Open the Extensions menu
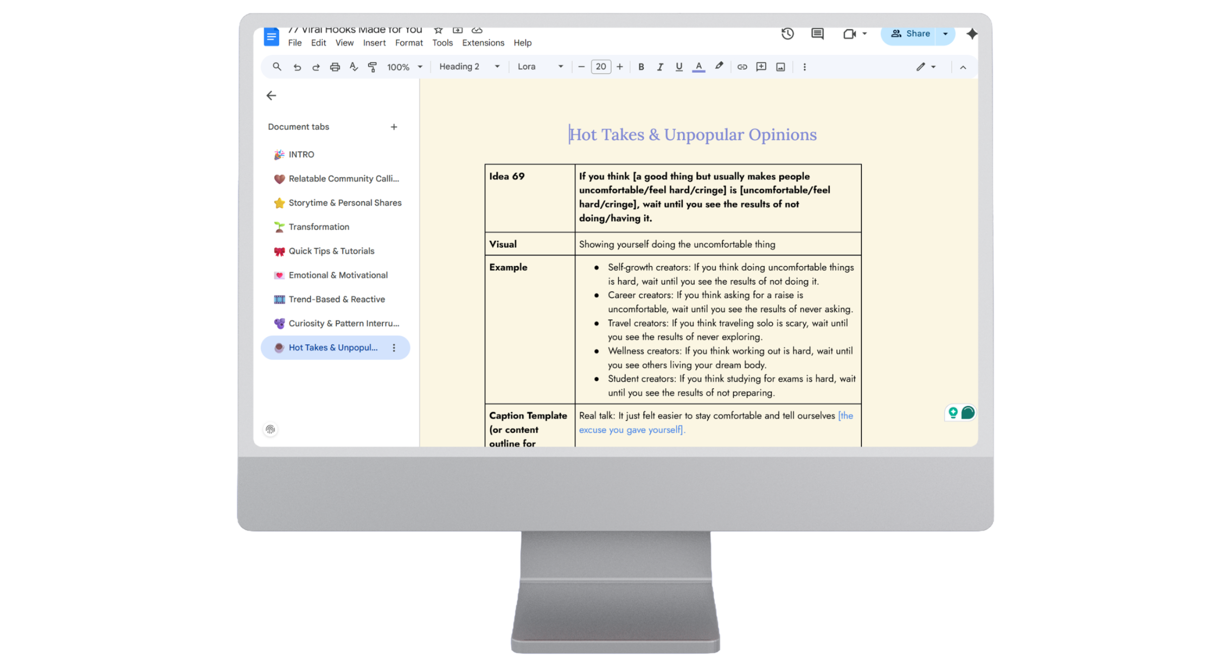Screen dimensions: 1231x667 point(482,43)
